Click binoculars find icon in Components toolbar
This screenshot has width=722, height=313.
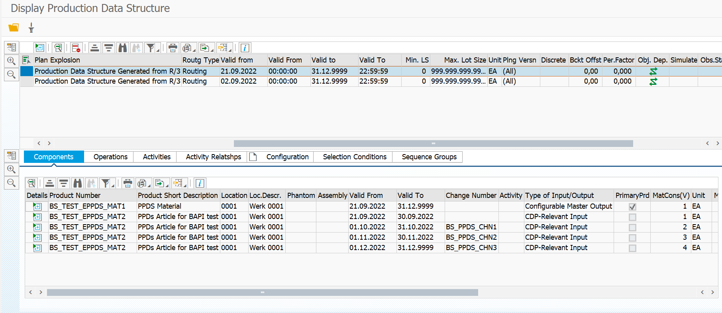(x=78, y=183)
